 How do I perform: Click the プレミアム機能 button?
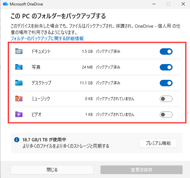click(x=158, y=143)
